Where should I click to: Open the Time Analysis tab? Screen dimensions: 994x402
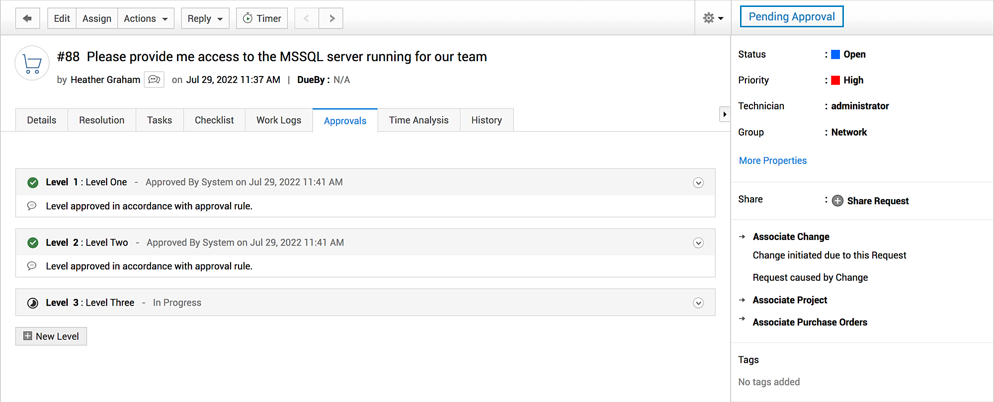(418, 120)
